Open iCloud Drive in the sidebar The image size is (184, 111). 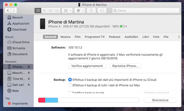[18, 42]
